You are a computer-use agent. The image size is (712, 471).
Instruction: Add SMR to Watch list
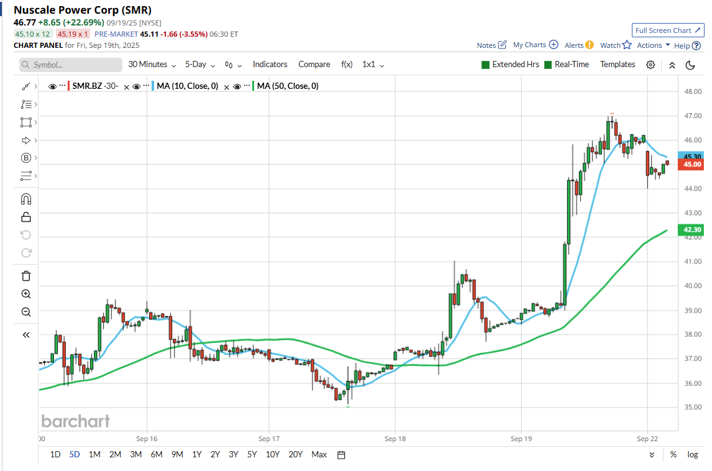pos(615,45)
